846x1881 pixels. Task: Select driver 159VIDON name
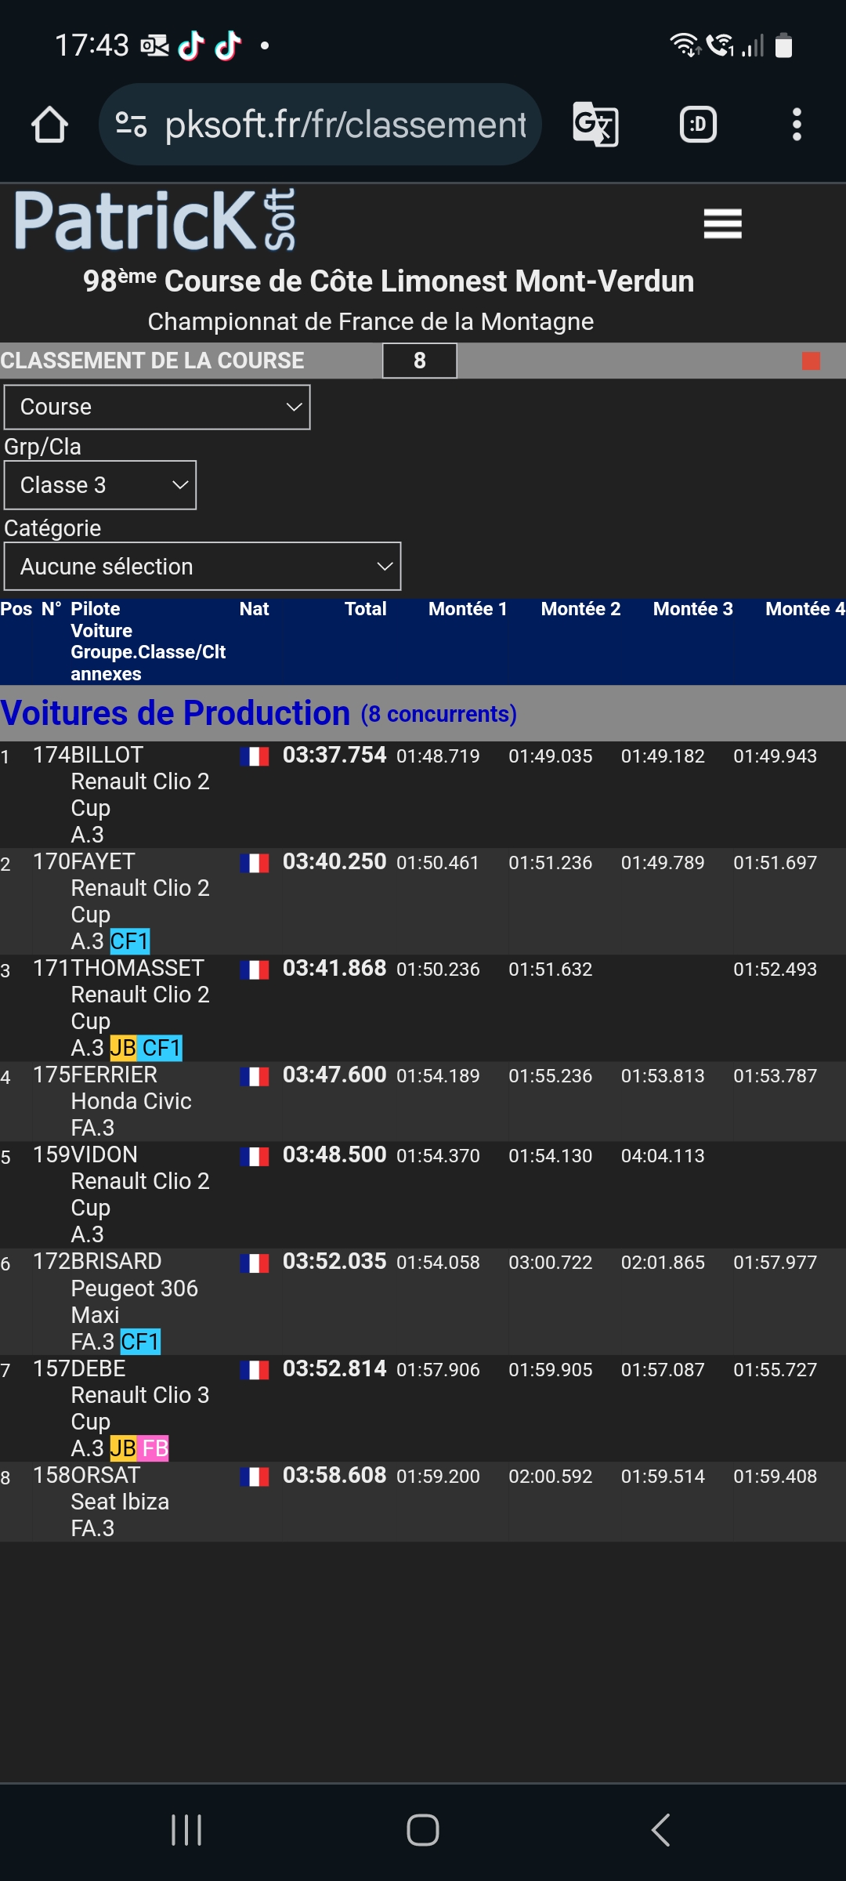[x=85, y=1154]
